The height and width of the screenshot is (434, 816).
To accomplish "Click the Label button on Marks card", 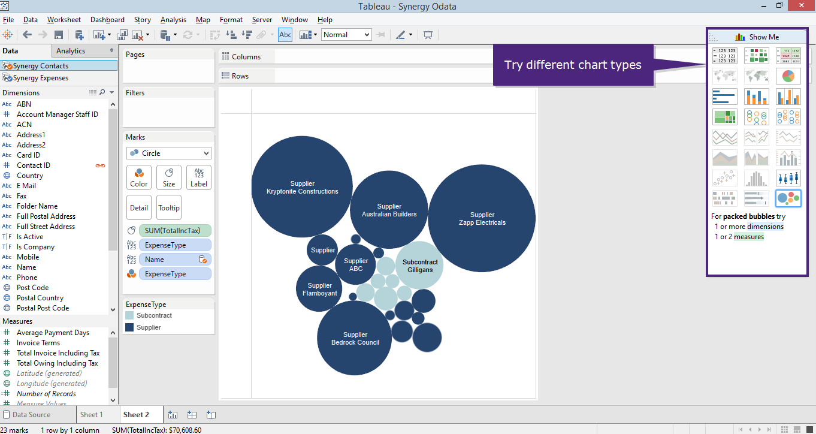I will (199, 177).
